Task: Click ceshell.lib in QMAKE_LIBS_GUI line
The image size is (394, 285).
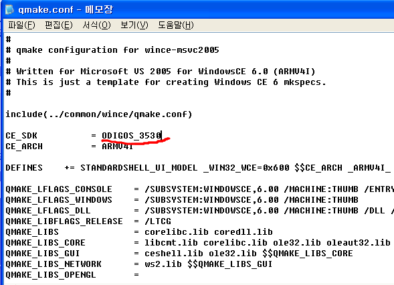Action: (x=174, y=253)
